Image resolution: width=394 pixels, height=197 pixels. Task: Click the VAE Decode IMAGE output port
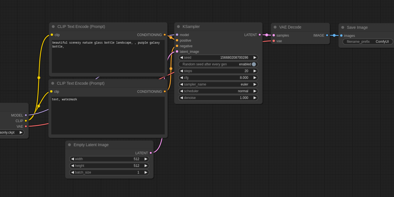[327, 35]
